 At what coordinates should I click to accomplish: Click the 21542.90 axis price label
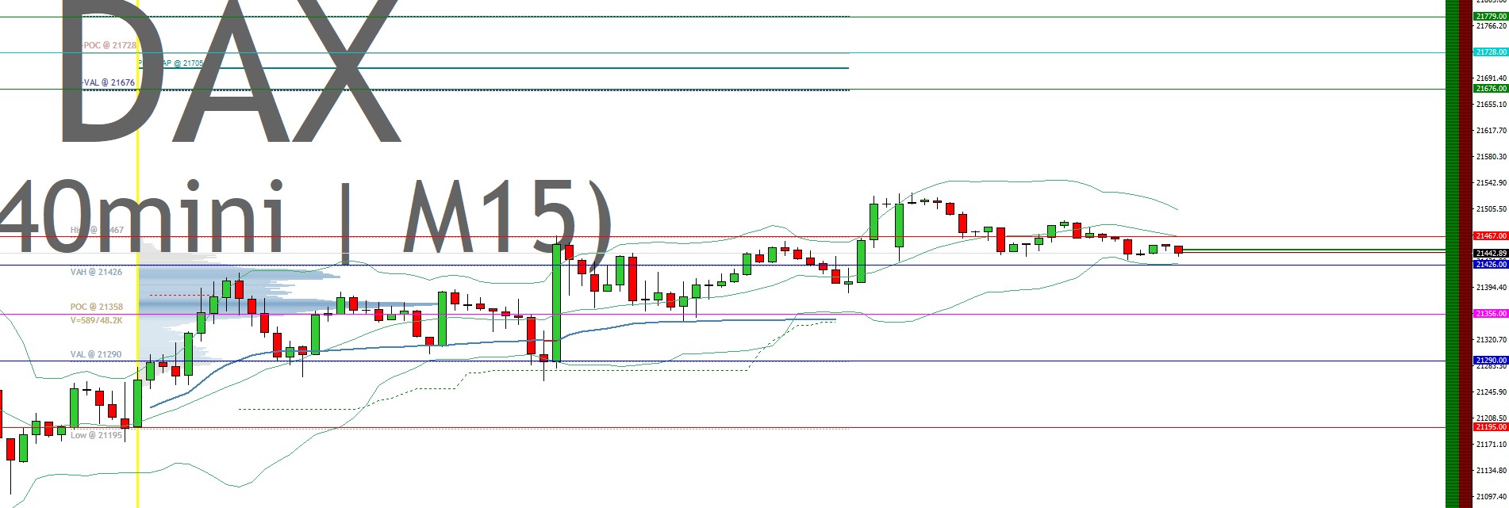click(1491, 183)
